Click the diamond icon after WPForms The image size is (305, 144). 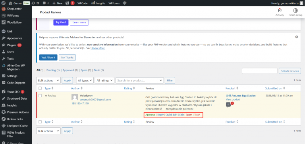pos(125,3)
